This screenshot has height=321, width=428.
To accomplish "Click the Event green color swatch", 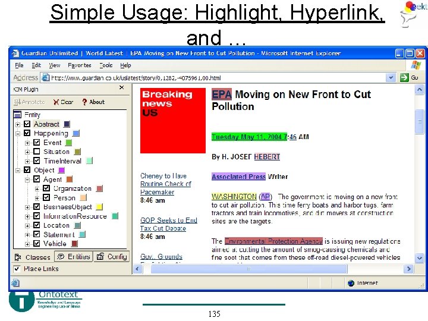I will pyautogui.click(x=69, y=143).
